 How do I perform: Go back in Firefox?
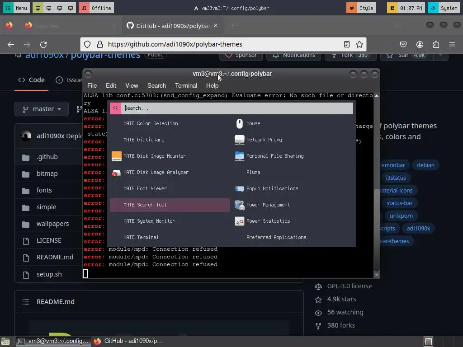tap(11, 44)
